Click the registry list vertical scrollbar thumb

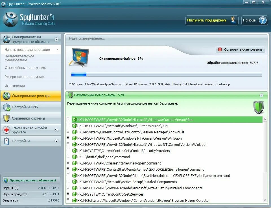click(x=265, y=147)
